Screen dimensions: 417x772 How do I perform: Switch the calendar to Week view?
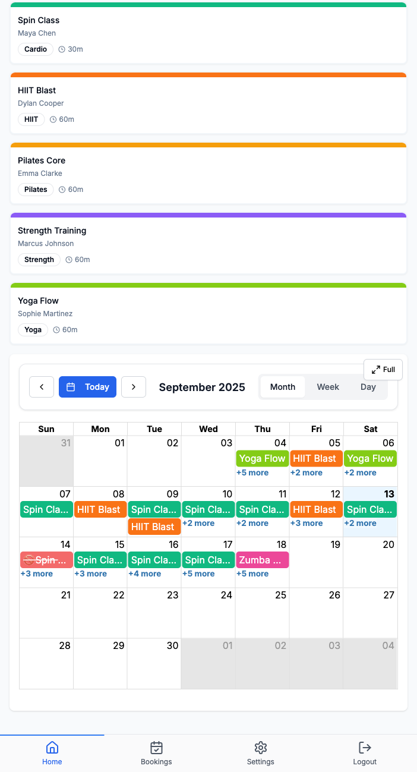pos(328,386)
